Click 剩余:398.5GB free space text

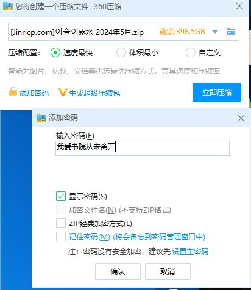[182, 32]
